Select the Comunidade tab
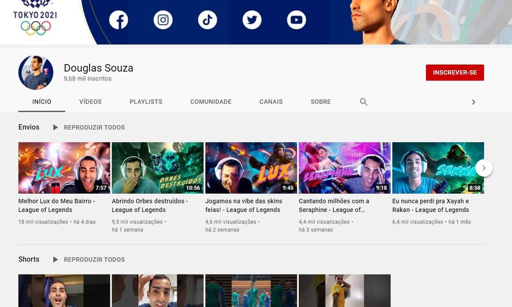The width and height of the screenshot is (512, 307). 211,102
